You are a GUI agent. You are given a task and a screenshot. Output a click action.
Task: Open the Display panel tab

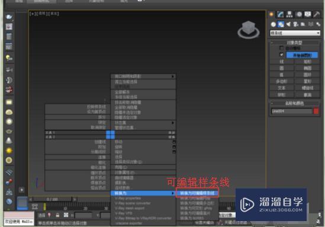tap(308, 14)
